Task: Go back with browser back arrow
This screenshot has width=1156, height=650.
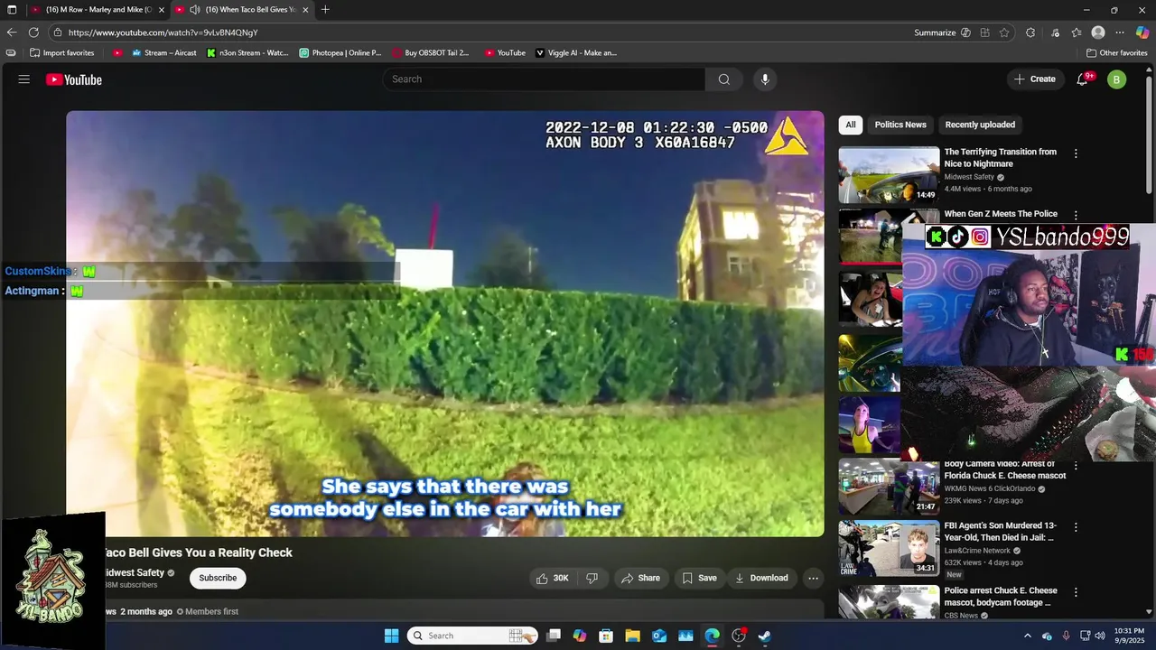Action: tap(12, 32)
